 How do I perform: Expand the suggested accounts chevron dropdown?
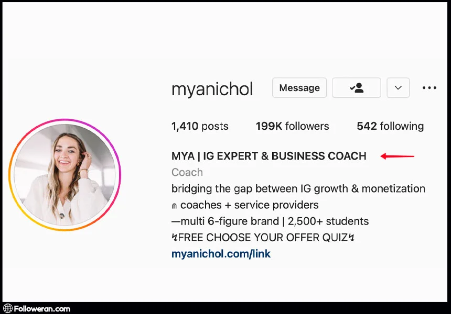tap(398, 87)
